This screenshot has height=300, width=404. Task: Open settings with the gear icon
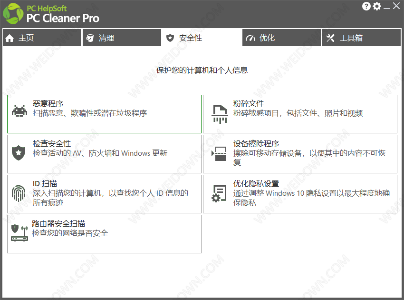377,6
